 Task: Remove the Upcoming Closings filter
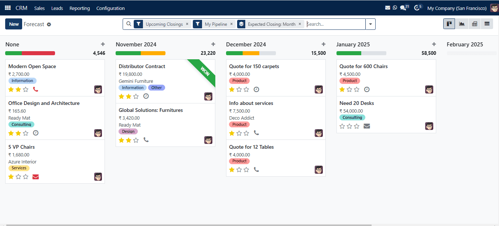pyautogui.click(x=187, y=24)
